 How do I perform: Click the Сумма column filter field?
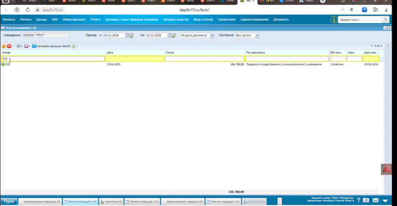(x=204, y=59)
